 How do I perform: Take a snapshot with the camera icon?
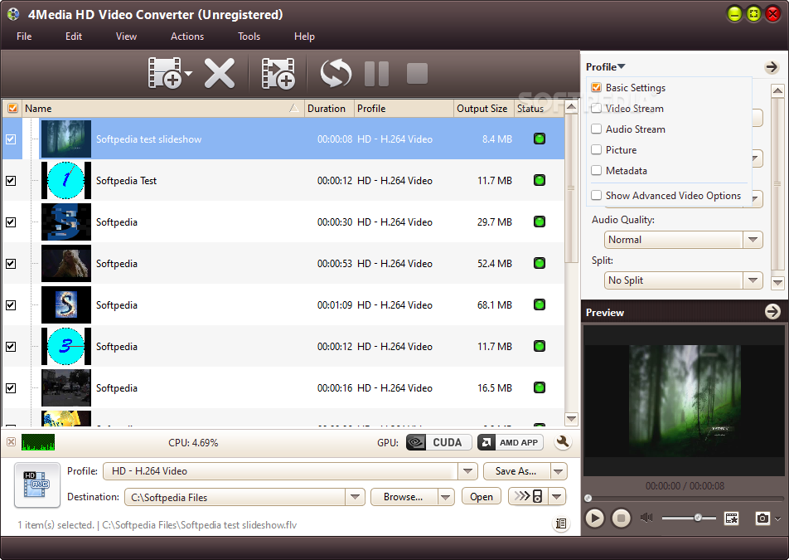pos(762,519)
